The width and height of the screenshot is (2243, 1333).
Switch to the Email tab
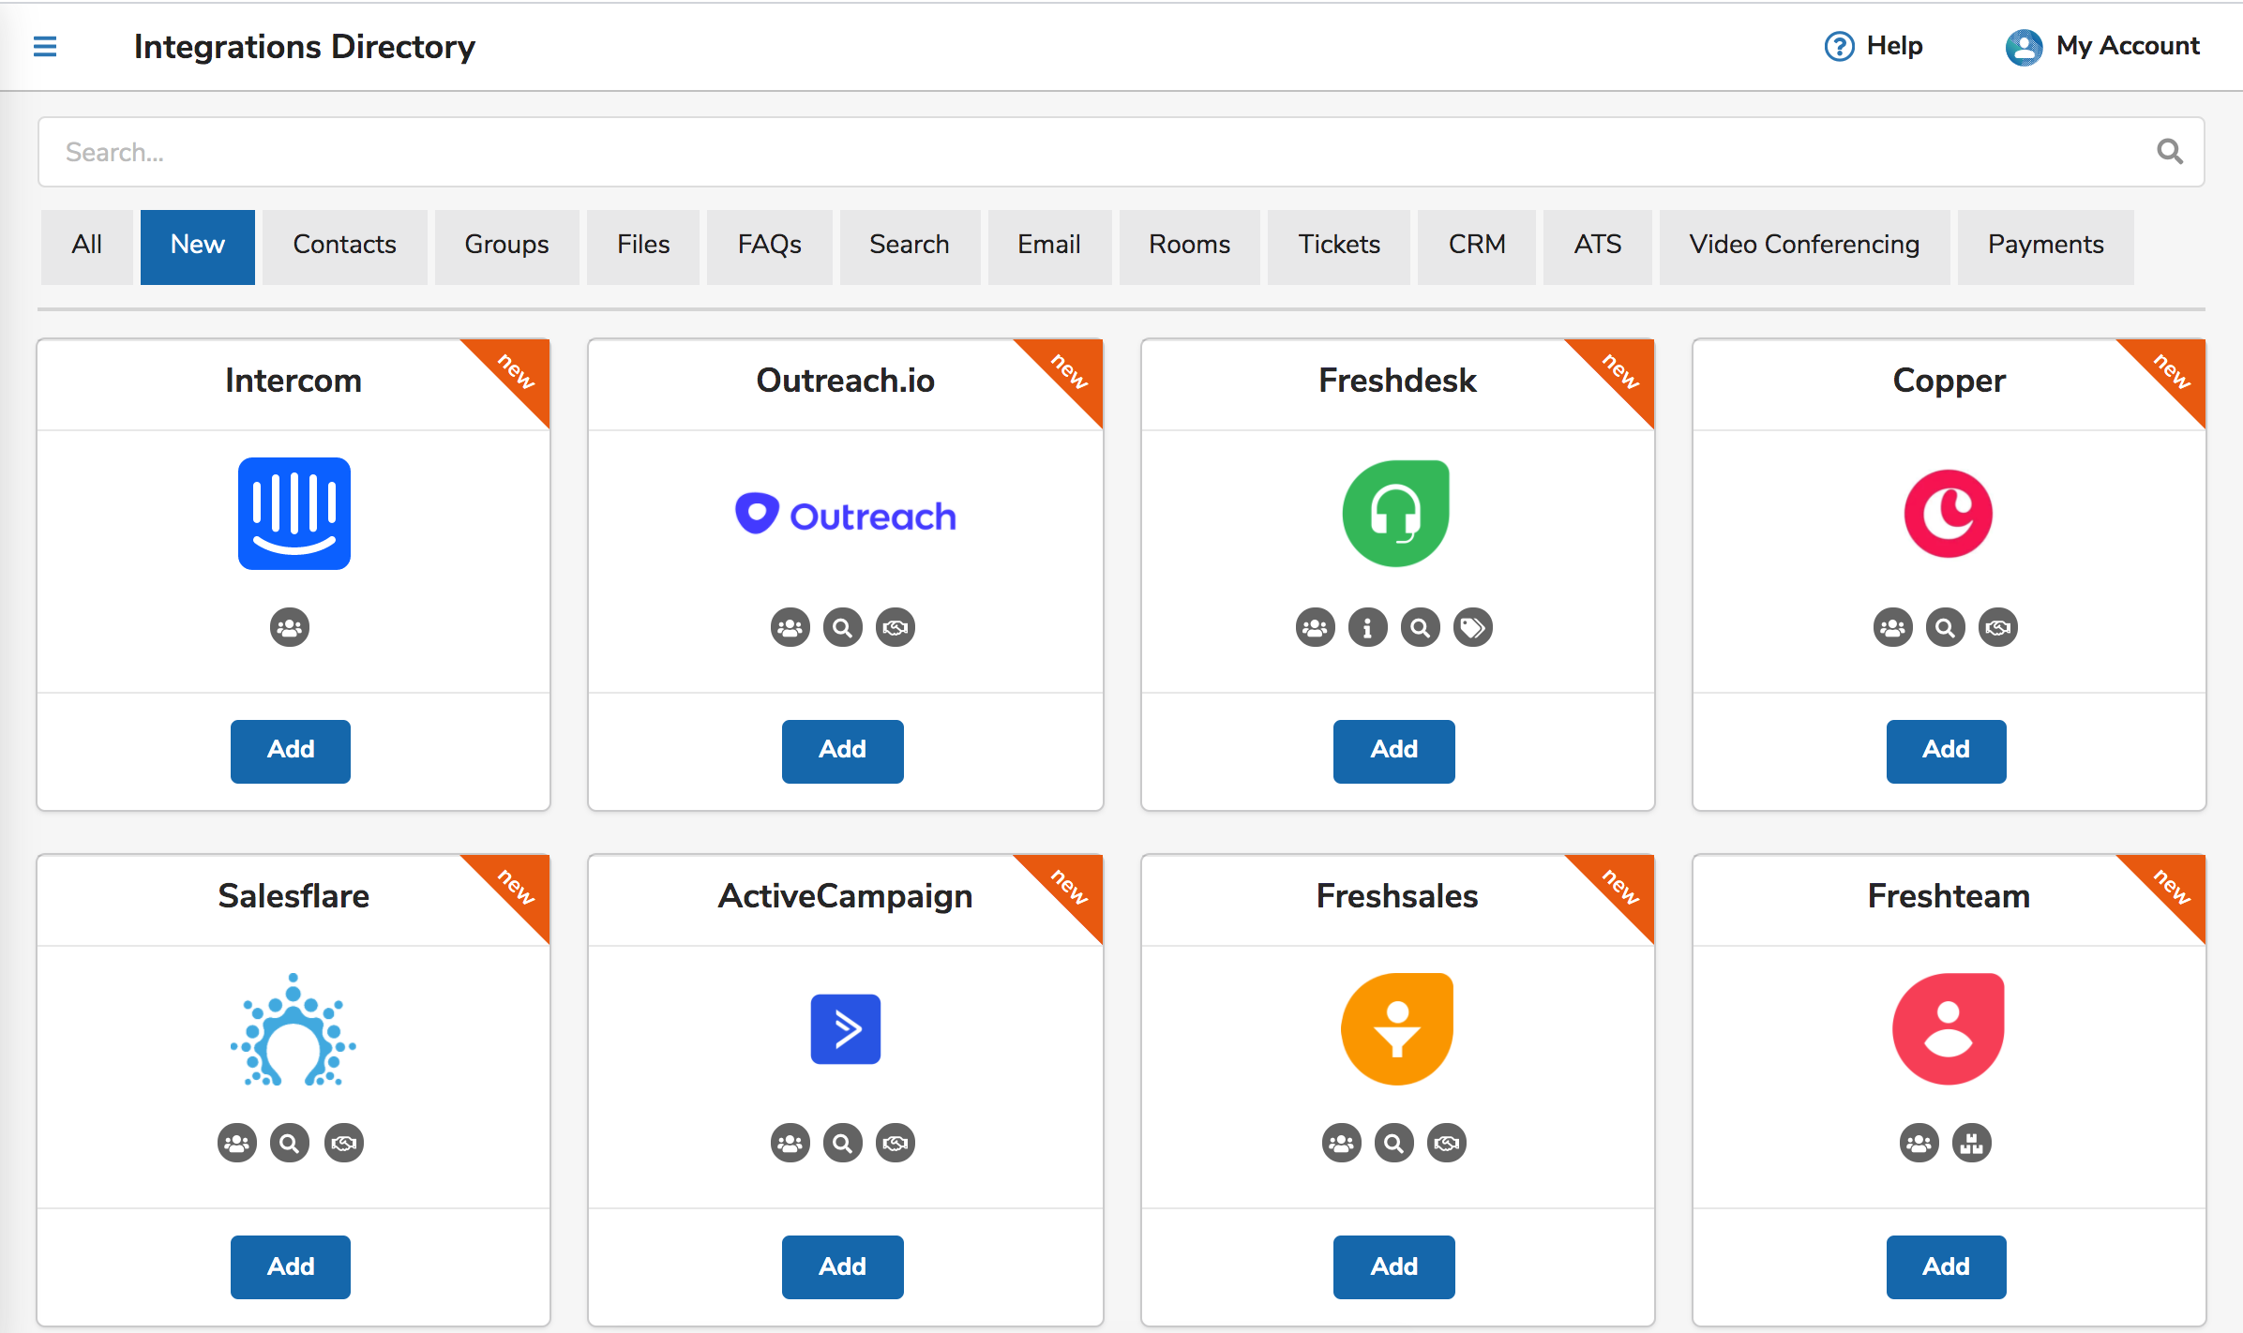click(x=1050, y=247)
